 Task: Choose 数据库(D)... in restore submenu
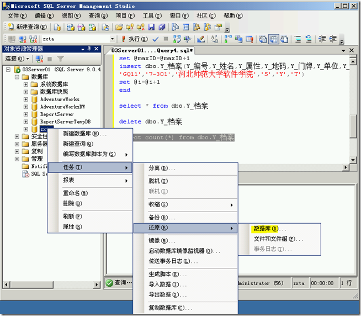pyautogui.click(x=279, y=229)
